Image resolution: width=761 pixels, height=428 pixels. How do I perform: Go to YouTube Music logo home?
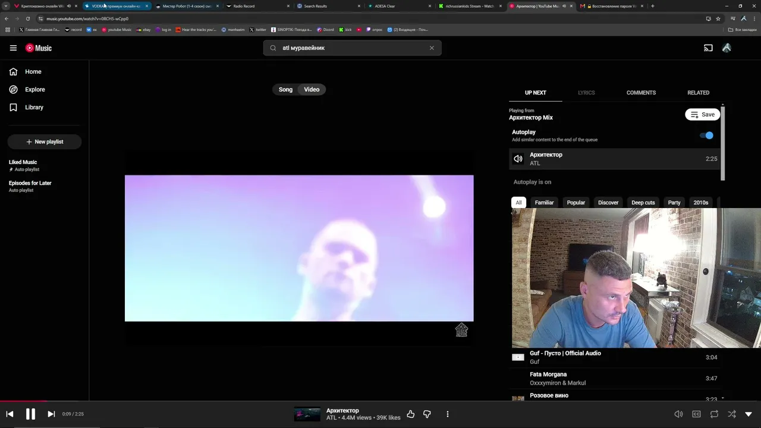pyautogui.click(x=39, y=48)
